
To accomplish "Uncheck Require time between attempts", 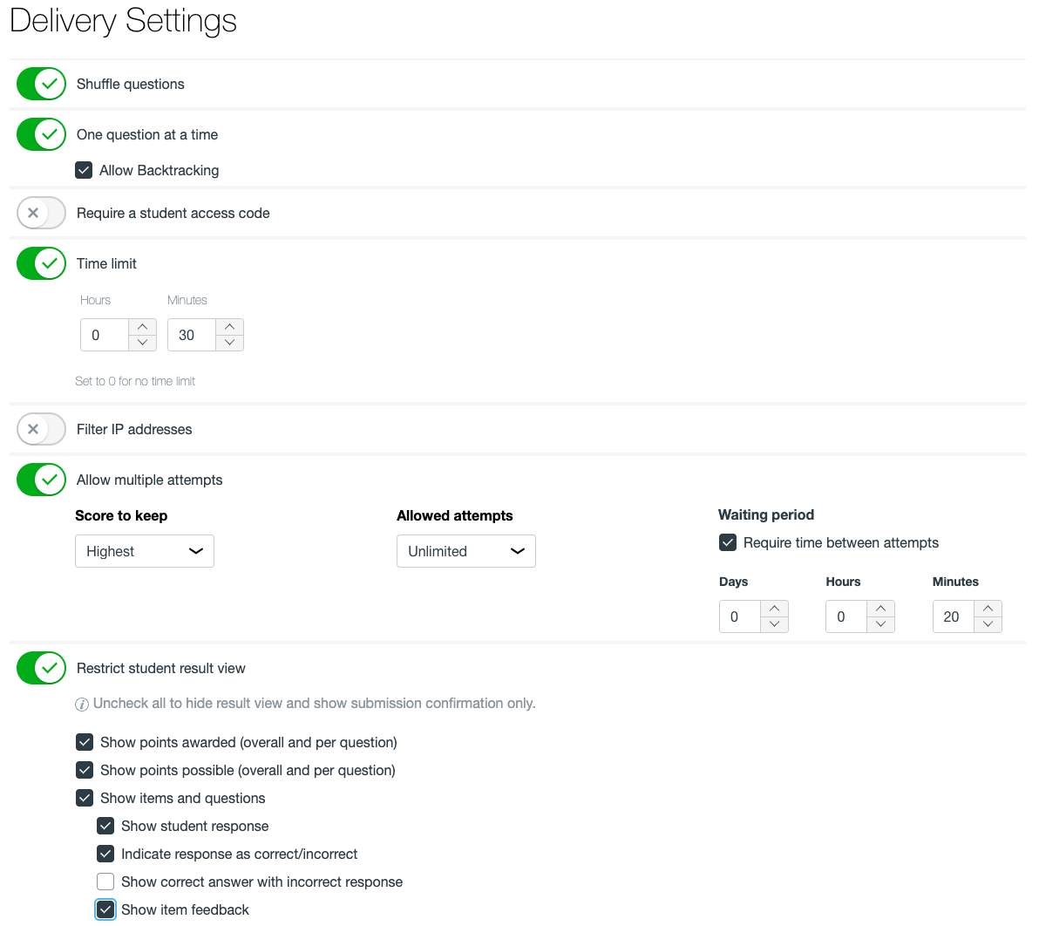I will (x=728, y=542).
